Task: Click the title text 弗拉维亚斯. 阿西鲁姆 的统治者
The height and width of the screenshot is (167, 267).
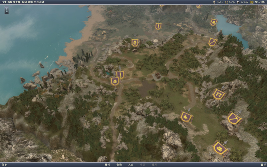Action: (26, 2)
